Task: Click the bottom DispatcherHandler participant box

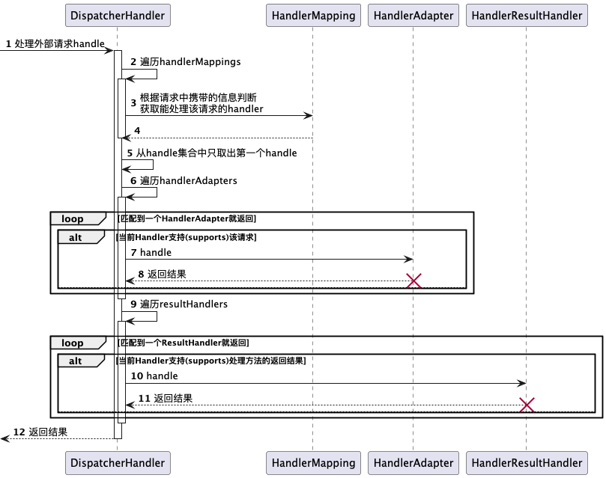Action: tap(118, 463)
